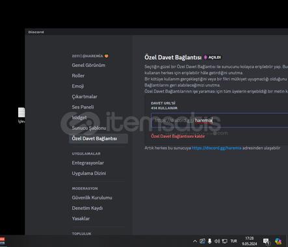Screen dimensions: 288x247
Task: Click the orange heart in server name
Action: (x=107, y=56)
